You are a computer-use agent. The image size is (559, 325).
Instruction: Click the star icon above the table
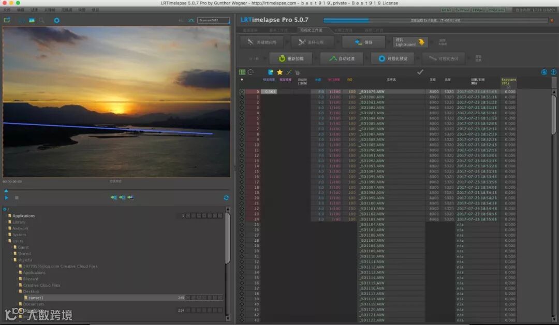pos(280,72)
